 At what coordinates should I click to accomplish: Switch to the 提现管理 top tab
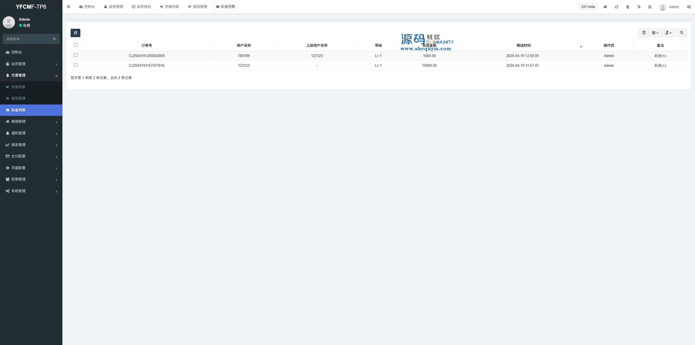pos(197,7)
